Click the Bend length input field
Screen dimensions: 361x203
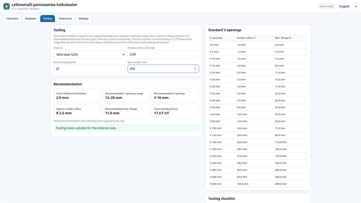pyautogui.click(x=163, y=69)
